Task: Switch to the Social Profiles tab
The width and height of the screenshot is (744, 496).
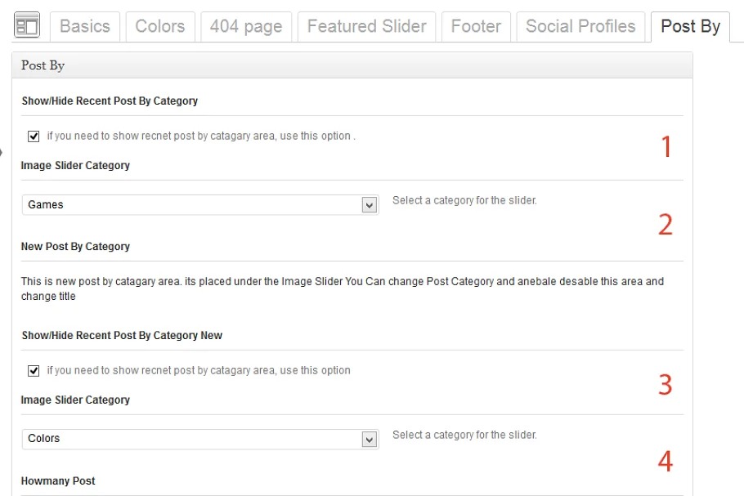Action: click(x=580, y=26)
